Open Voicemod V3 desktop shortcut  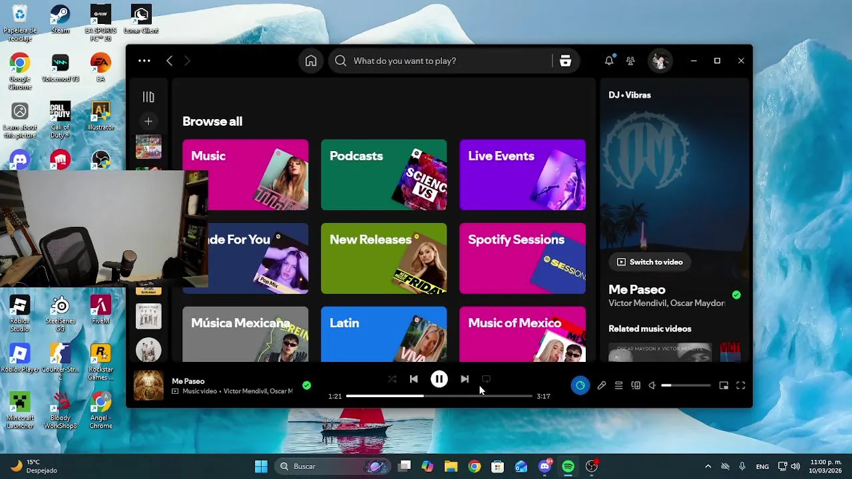(x=60, y=68)
